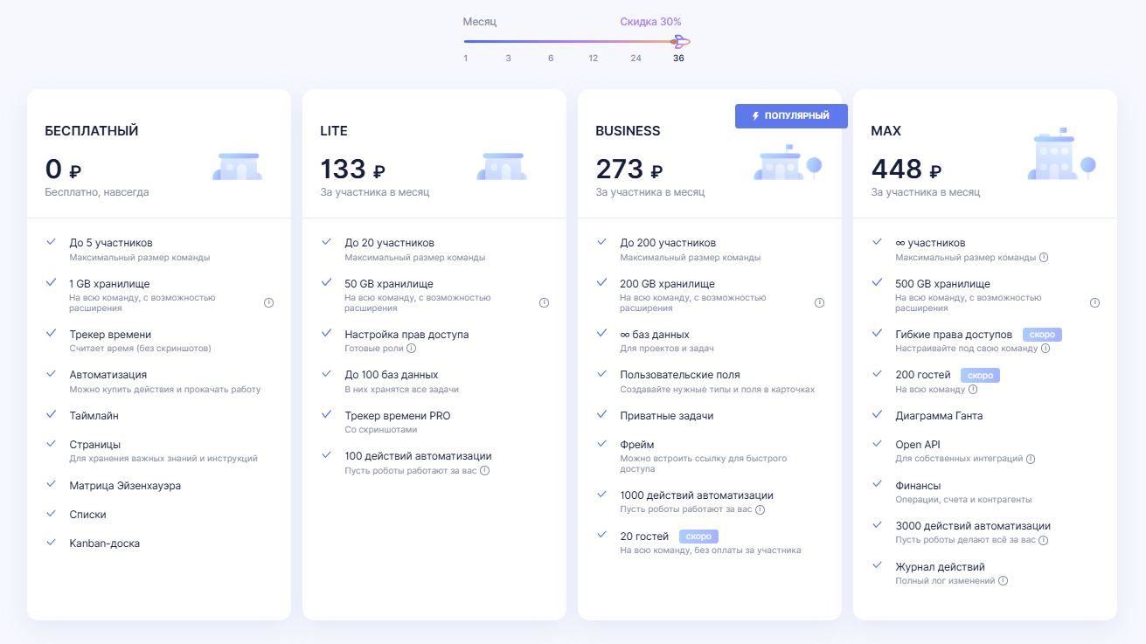The width and height of the screenshot is (1146, 644).
Task: Select 12 months on period slider
Action: click(593, 59)
